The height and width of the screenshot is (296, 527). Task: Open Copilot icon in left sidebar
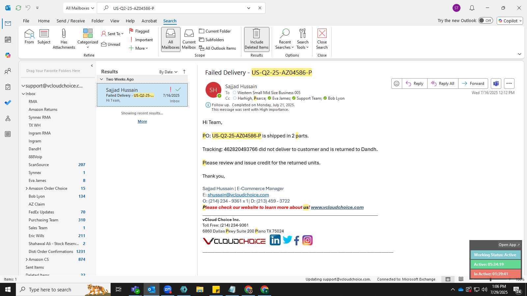click(x=8, y=55)
